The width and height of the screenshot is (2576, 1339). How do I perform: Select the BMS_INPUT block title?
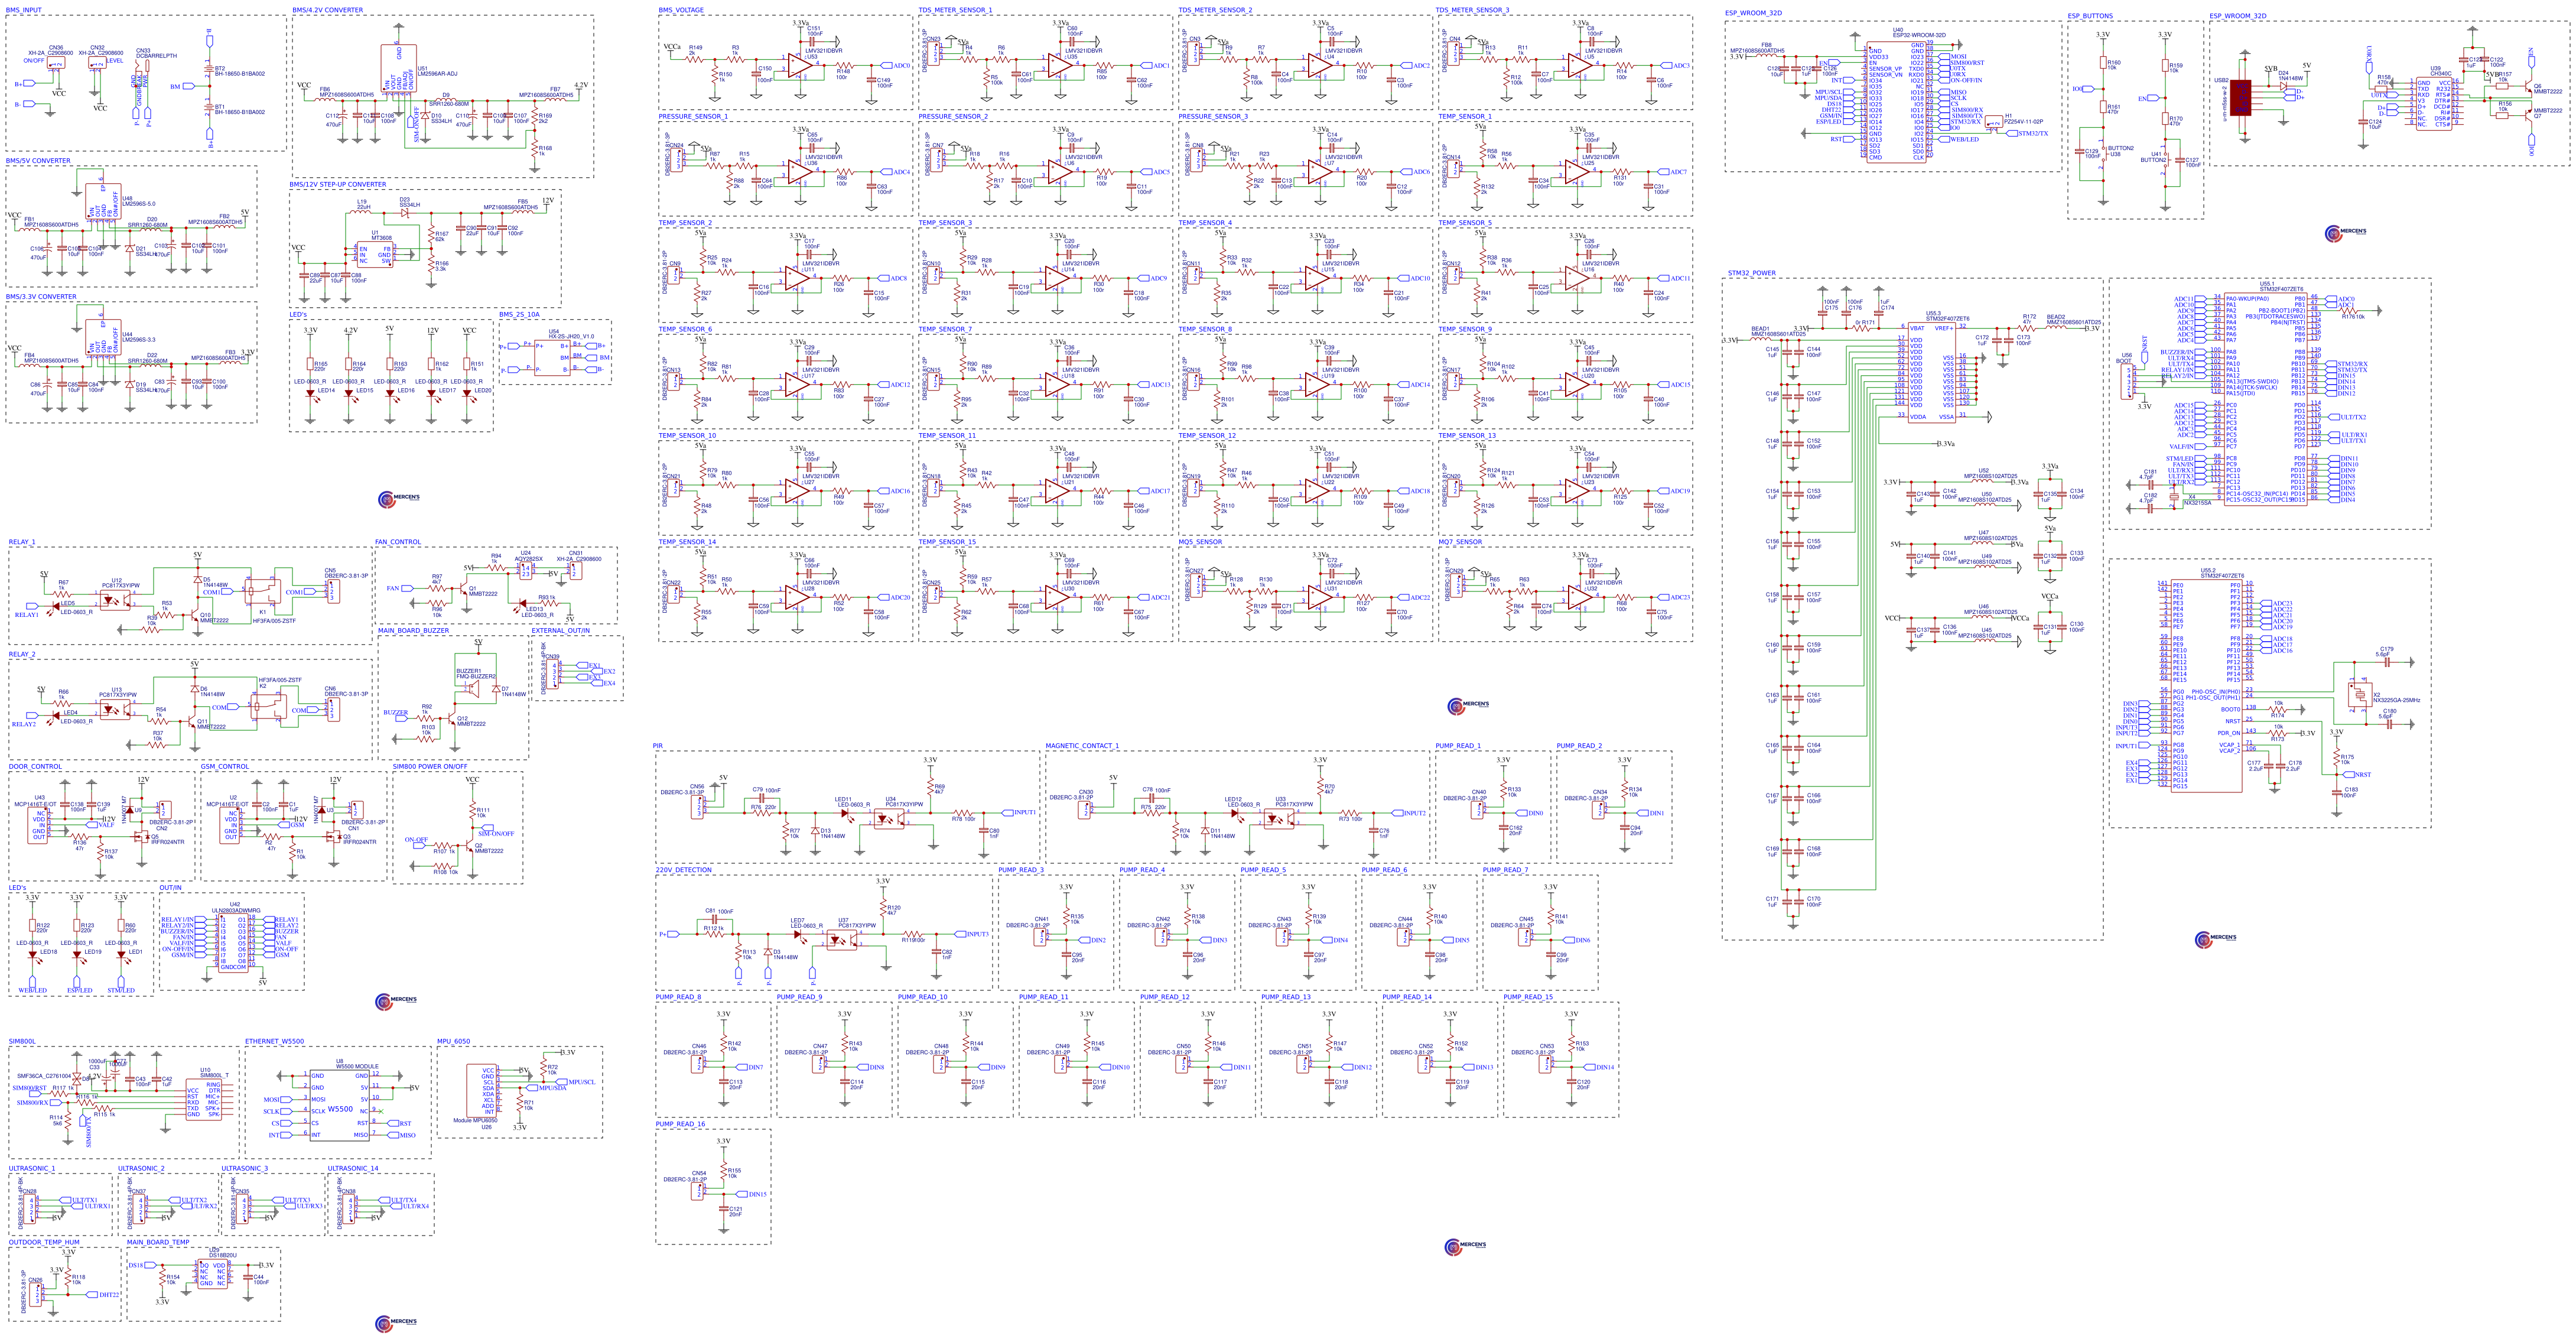(24, 10)
